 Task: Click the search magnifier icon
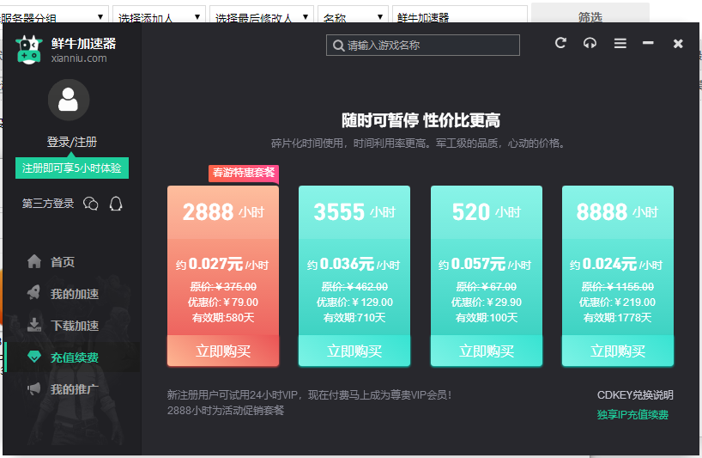338,46
